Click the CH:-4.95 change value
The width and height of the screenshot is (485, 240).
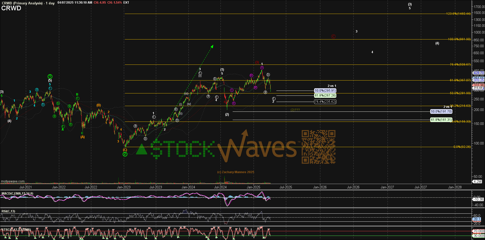[x=100, y=3]
